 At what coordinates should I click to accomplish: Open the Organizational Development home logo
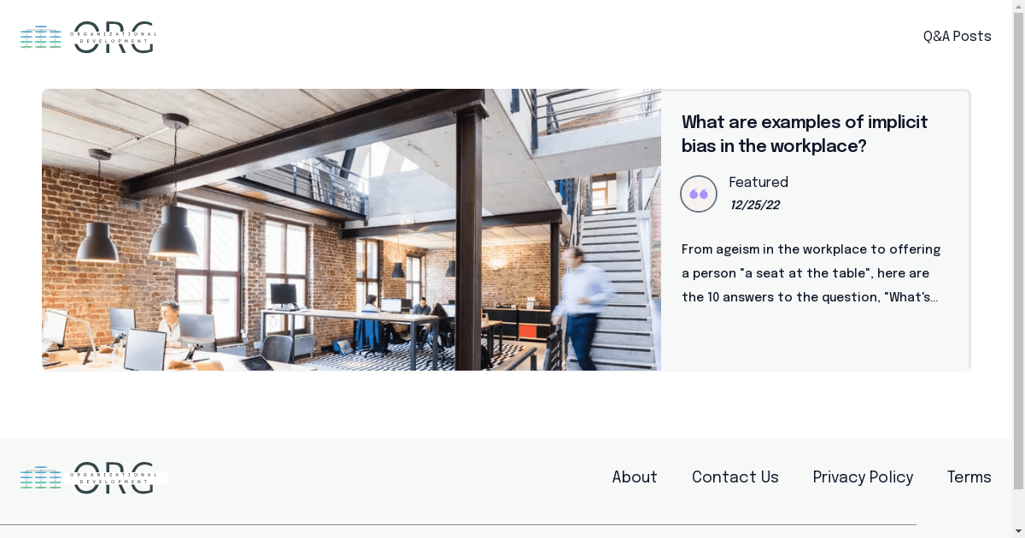point(88,38)
